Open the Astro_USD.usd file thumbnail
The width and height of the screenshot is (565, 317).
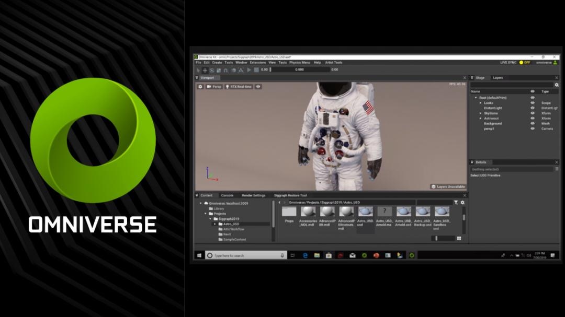(365, 213)
